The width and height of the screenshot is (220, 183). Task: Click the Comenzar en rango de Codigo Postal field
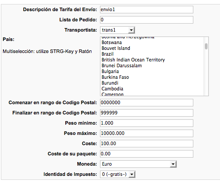[x=147, y=103]
